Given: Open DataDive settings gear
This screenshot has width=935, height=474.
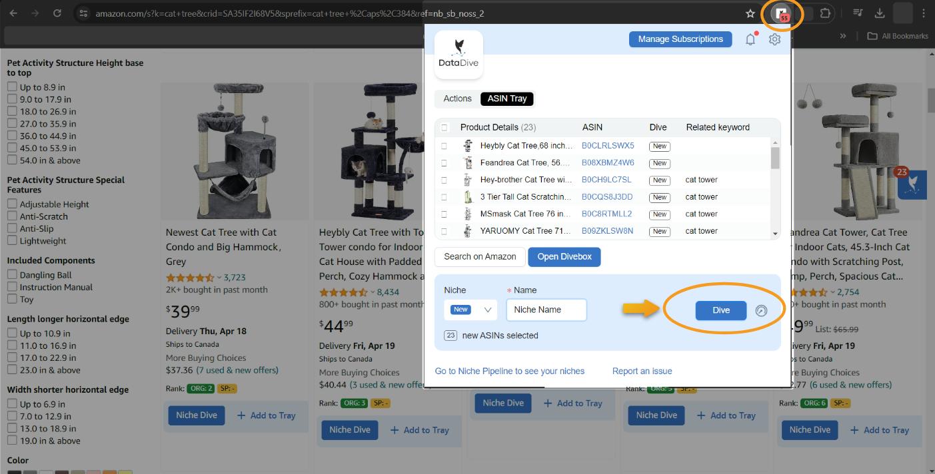Looking at the screenshot, I should 774,39.
